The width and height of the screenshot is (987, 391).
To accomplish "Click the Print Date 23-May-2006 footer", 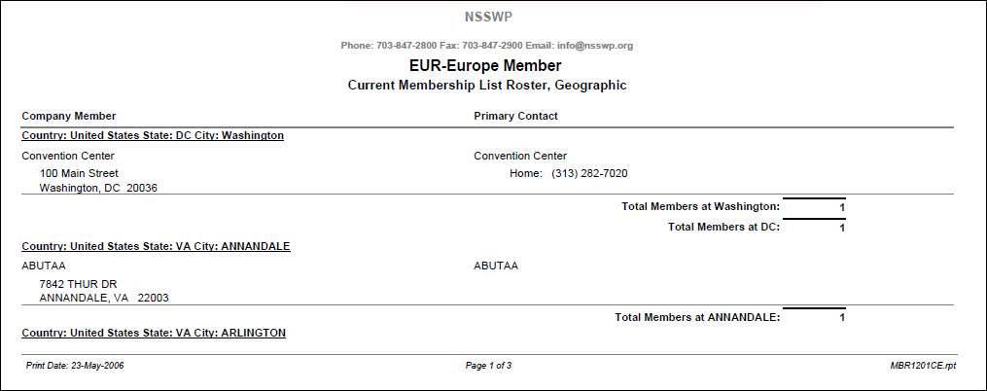I will [76, 366].
